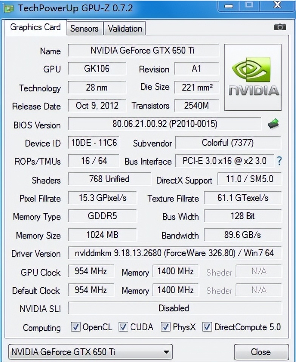The image size is (296, 362).
Task: Click the NVIDIA SLI Disabled field
Action: (x=174, y=308)
